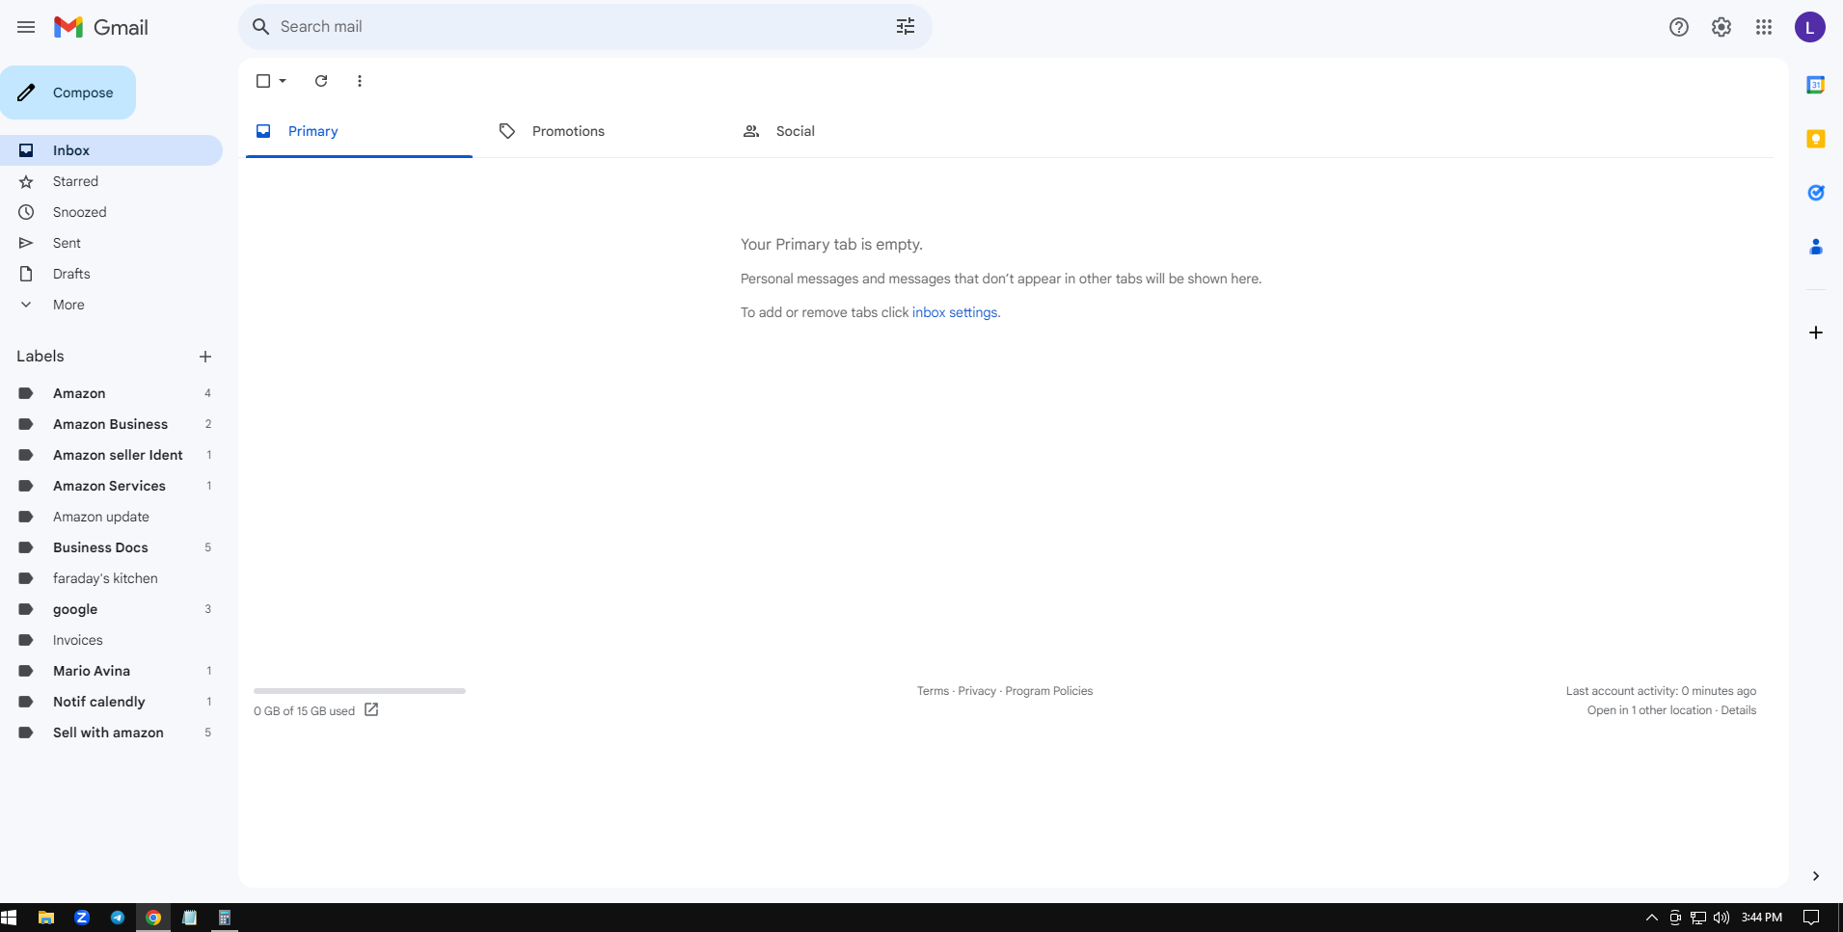Click the search magnifier icon
Screen dimensions: 1843x932
260,27
